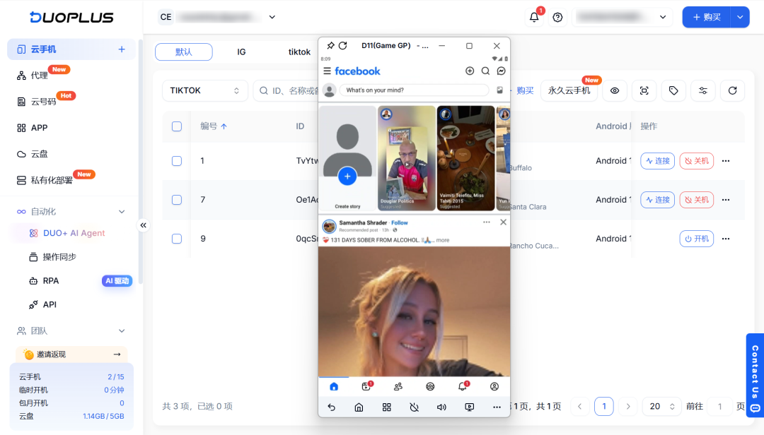Screen dimensions: 764x435
Task: Open Facebook Messenger icon
Action: [501, 71]
